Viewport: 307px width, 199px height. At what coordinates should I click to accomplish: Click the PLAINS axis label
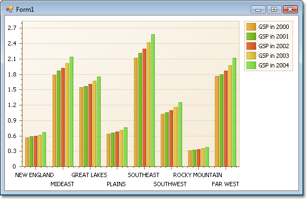[116, 184]
